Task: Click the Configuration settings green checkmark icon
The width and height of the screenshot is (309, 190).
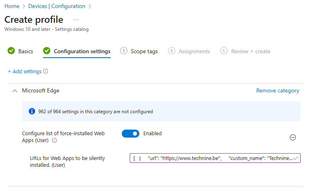Action: pos(47,51)
